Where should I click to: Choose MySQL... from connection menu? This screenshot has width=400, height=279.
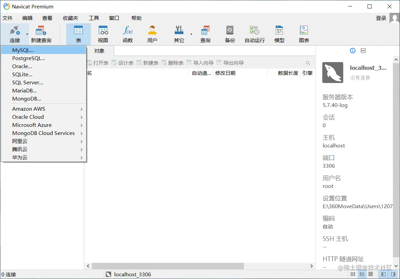(x=44, y=50)
